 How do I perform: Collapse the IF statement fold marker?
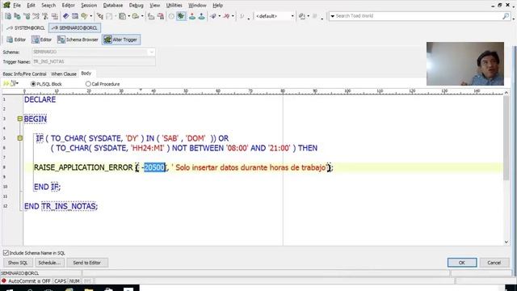(x=19, y=138)
